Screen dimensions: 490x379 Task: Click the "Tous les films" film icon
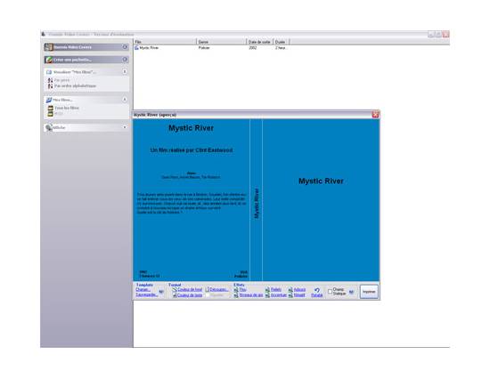pos(50,108)
